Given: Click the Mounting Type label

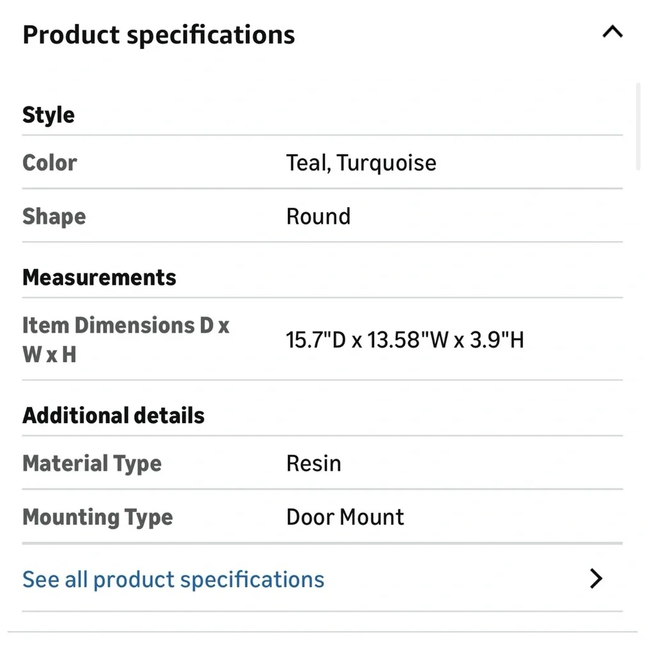Looking at the screenshot, I should click(97, 517).
